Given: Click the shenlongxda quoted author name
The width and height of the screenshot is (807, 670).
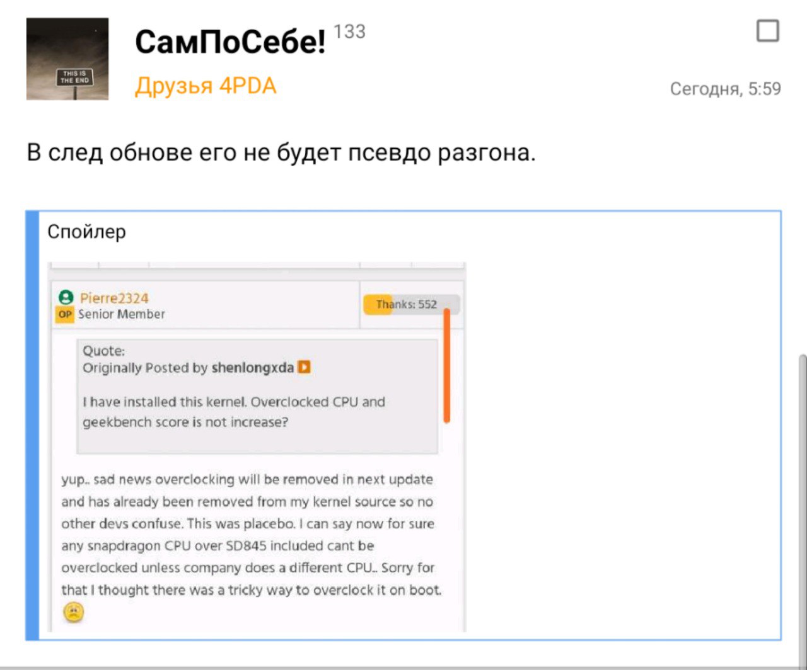Looking at the screenshot, I should point(253,368).
